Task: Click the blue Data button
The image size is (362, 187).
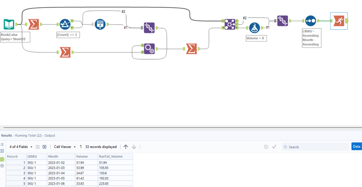Action: coord(357,147)
